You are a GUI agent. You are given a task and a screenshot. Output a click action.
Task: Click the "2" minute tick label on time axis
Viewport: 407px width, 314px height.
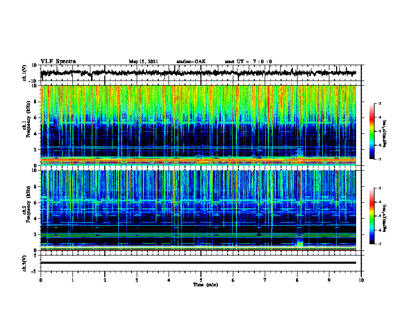[x=105, y=280]
